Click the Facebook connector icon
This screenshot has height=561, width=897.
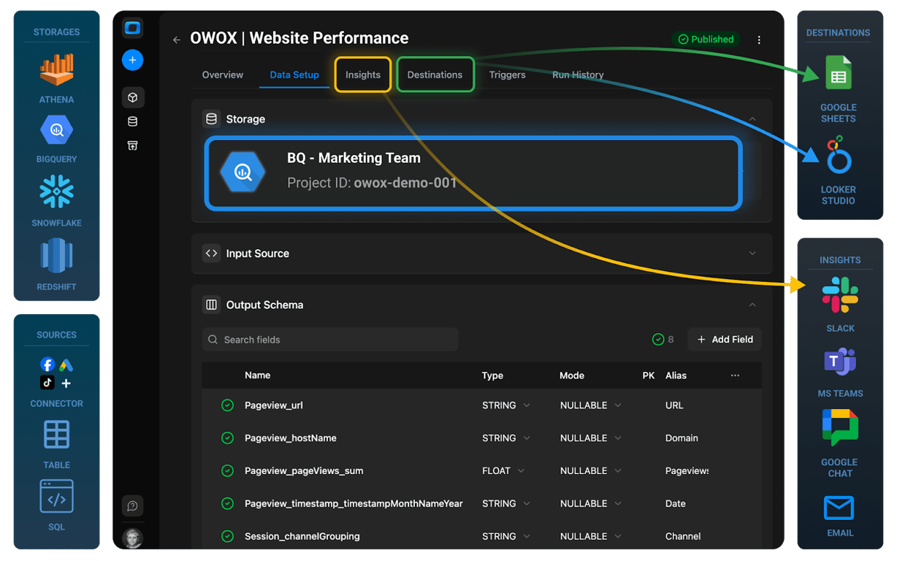click(x=47, y=365)
